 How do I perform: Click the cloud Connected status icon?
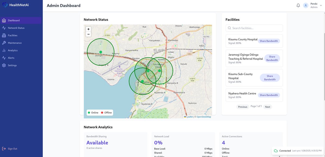(276, 151)
